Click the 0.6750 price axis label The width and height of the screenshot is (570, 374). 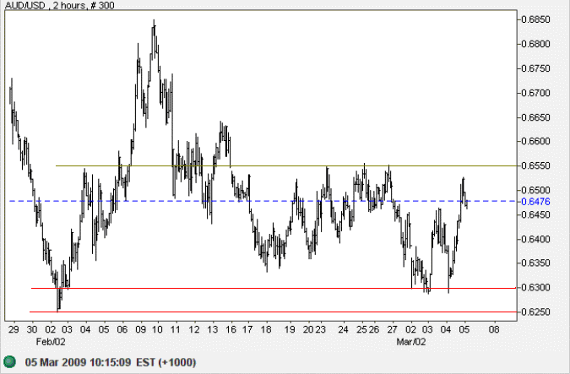click(536, 68)
